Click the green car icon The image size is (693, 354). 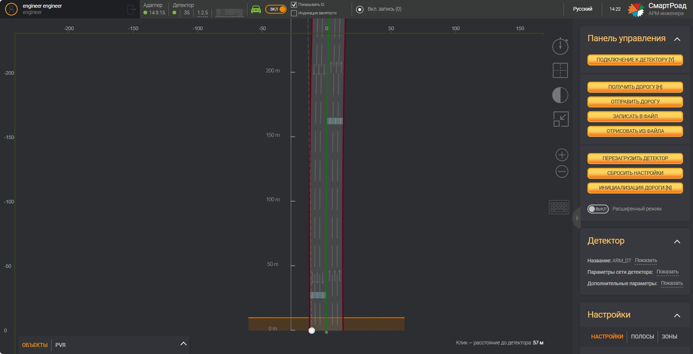click(256, 9)
